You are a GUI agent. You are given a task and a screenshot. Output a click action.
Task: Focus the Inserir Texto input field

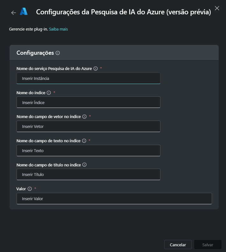click(x=88, y=150)
